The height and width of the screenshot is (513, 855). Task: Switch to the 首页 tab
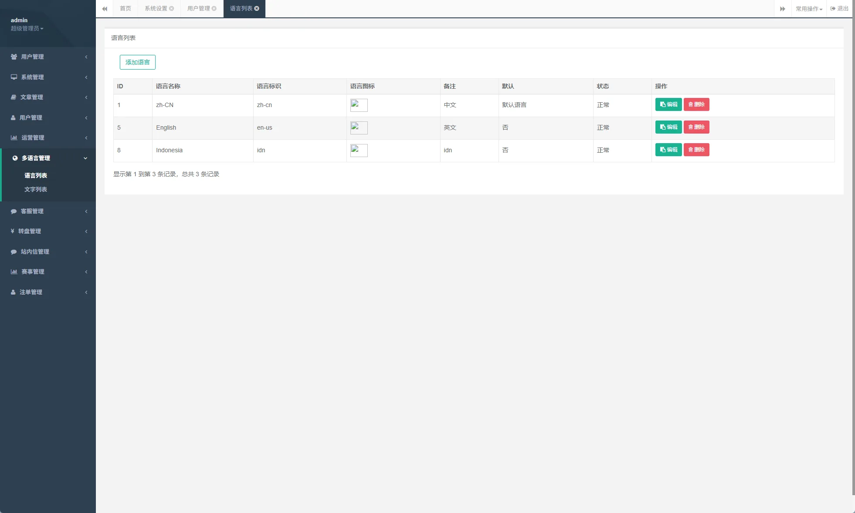[126, 9]
